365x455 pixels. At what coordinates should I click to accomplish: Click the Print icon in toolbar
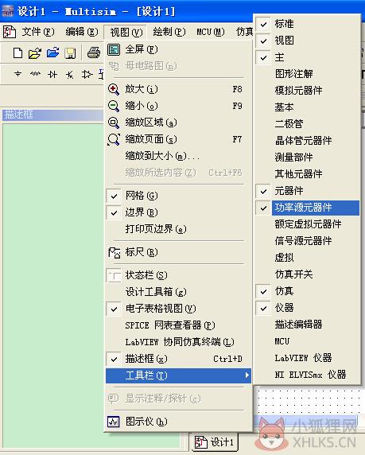click(94, 53)
